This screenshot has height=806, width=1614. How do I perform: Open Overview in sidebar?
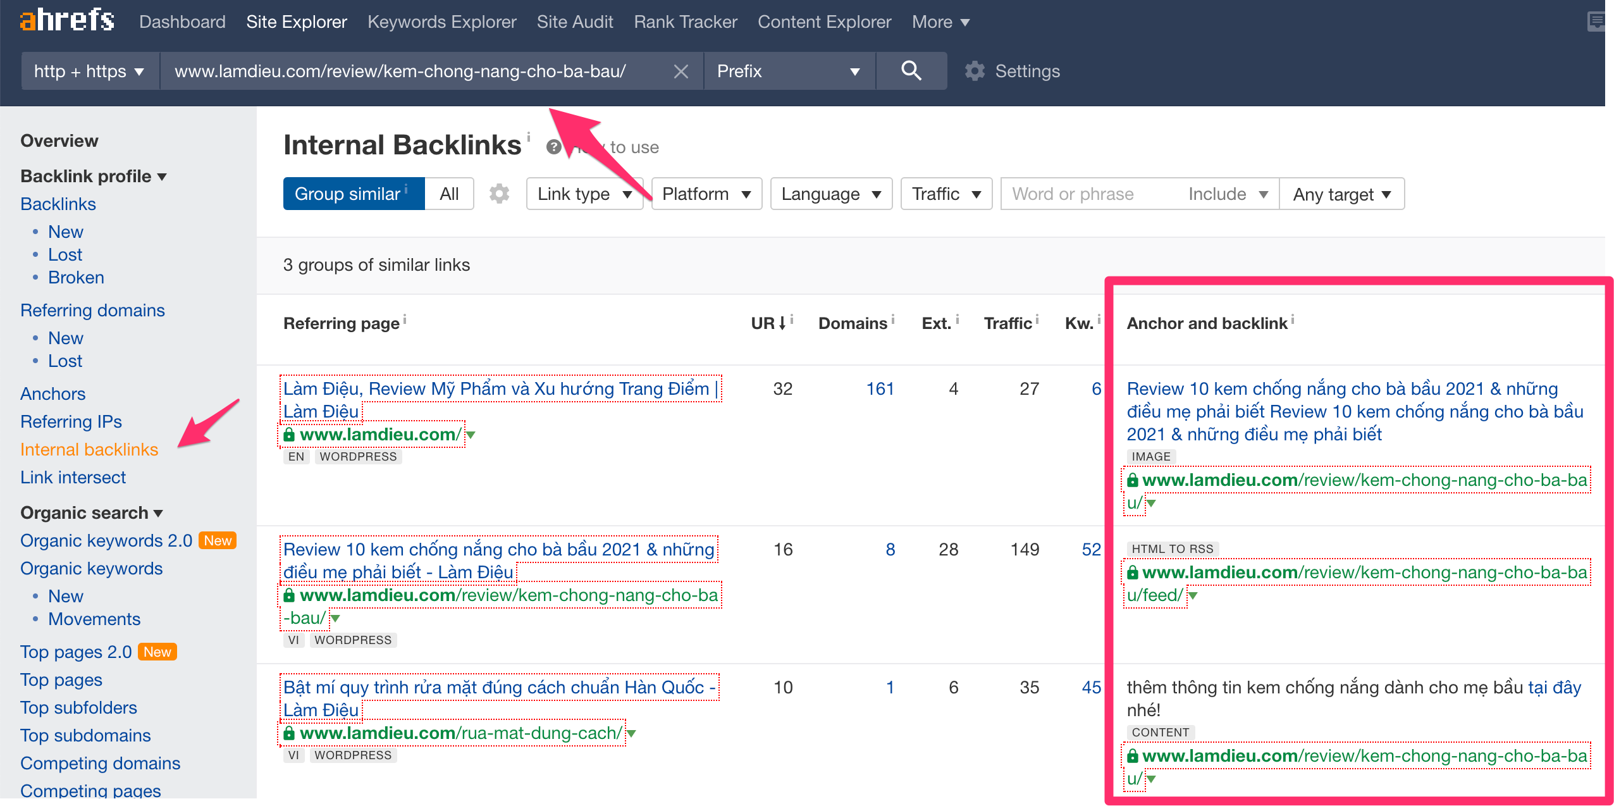59,140
